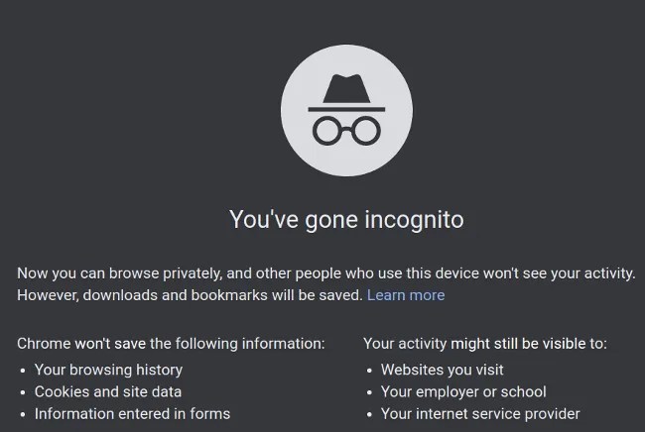Click "Chrome won't save the following information" label
Image resolution: width=645 pixels, height=432 pixels.
(171, 344)
